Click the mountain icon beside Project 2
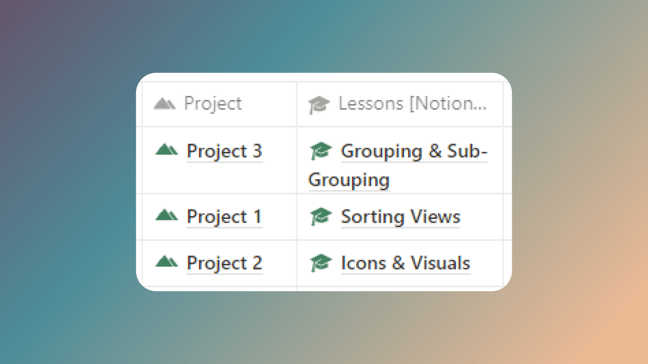The width and height of the screenshot is (648, 364). tap(167, 262)
